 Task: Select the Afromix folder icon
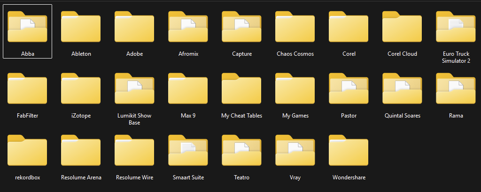pos(188,27)
